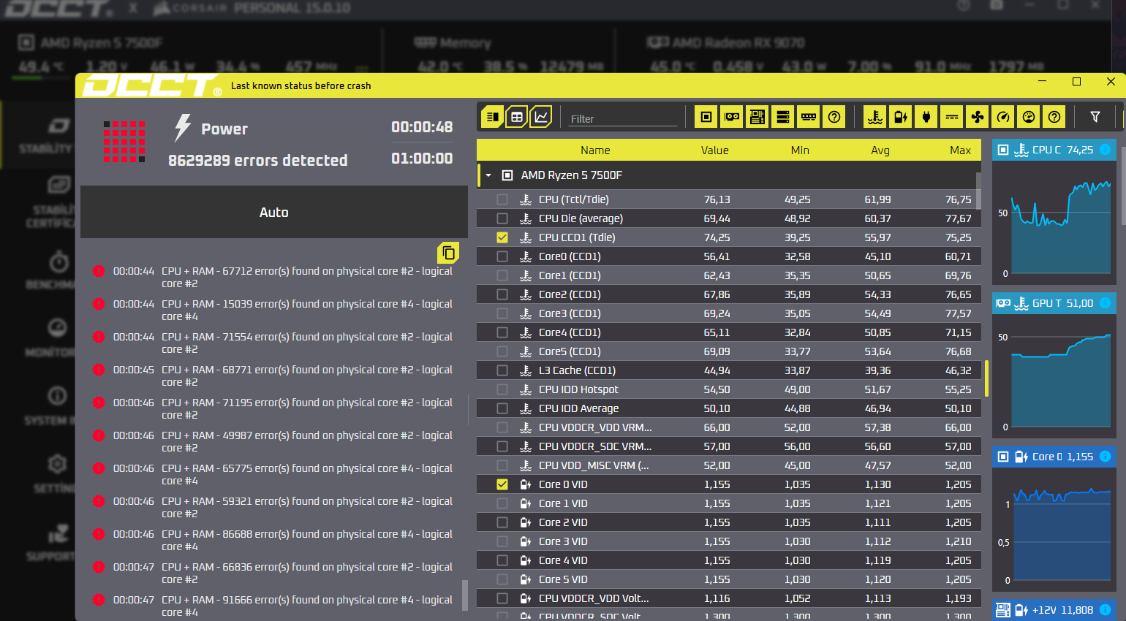Click in the Filter text field

(624, 118)
